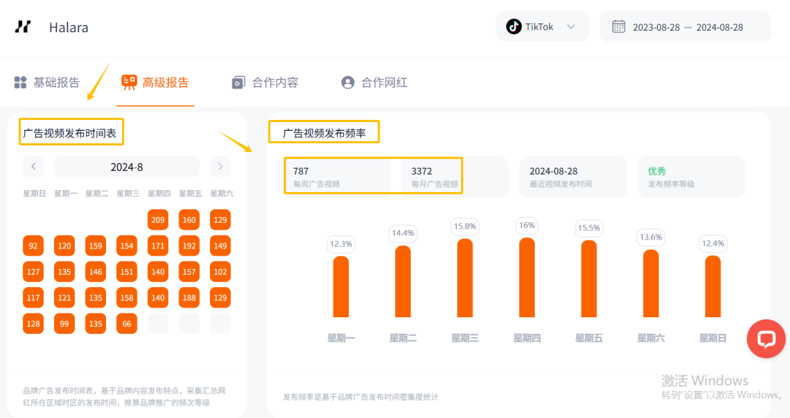Click the 高级报告 presentation icon
The height and width of the screenshot is (418, 790).
click(x=129, y=82)
